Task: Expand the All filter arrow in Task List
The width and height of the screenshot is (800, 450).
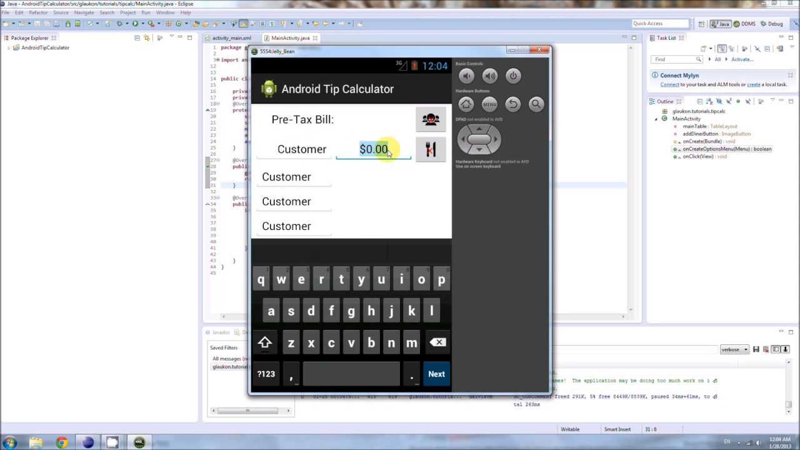Action: pyautogui.click(x=709, y=59)
